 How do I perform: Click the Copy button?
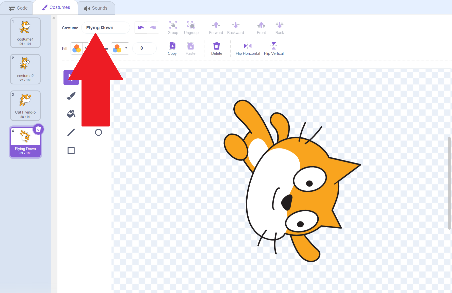coord(172,49)
